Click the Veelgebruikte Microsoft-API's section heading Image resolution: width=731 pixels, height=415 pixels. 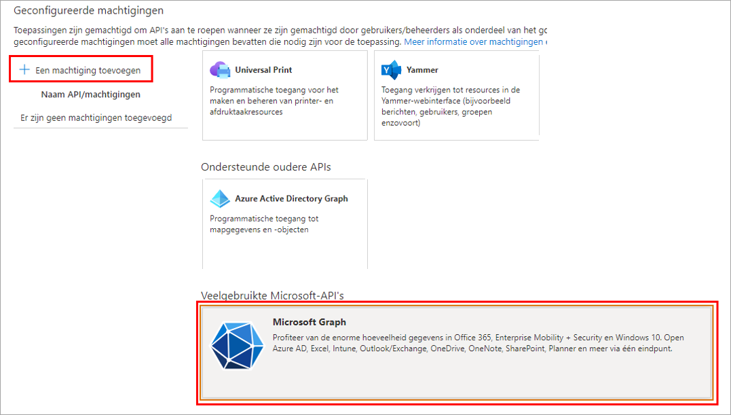(x=272, y=295)
